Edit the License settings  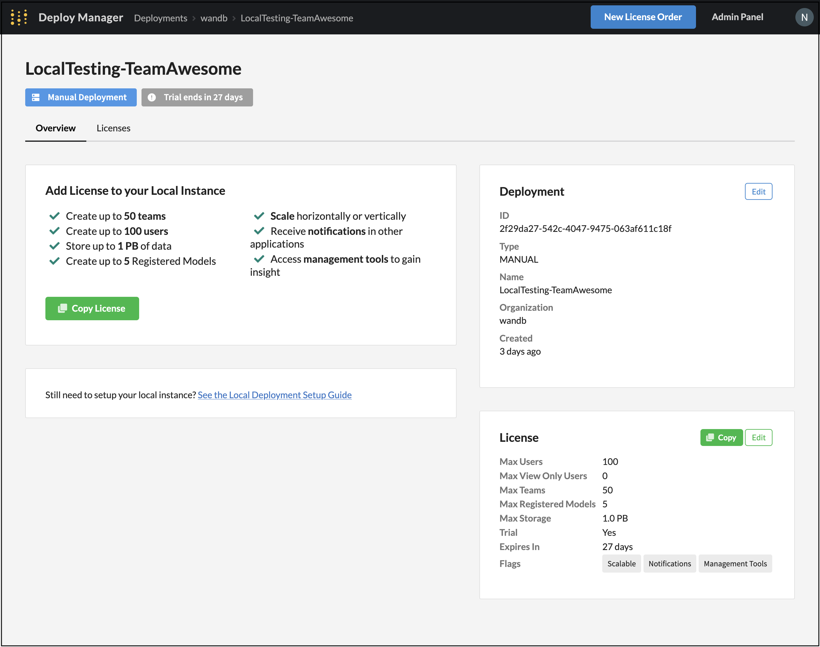click(x=758, y=438)
